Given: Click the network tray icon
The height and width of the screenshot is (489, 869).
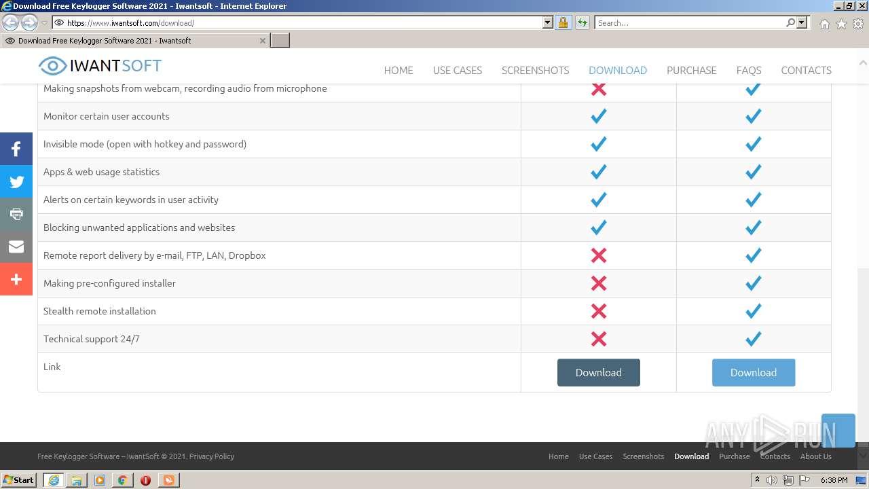Looking at the screenshot, I should pos(788,480).
